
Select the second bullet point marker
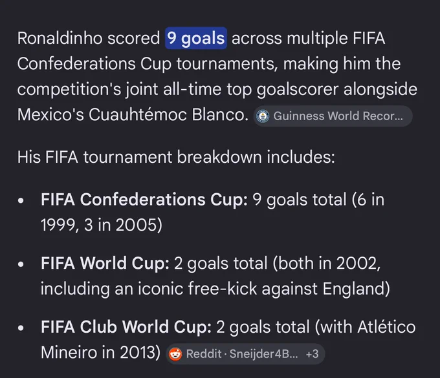coord(21,264)
